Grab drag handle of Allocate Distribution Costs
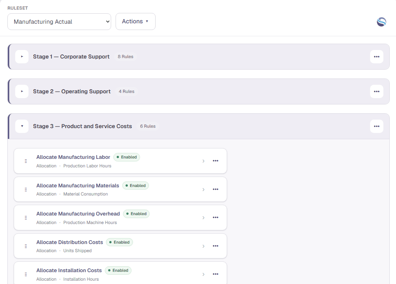The height and width of the screenshot is (284, 396). (26, 246)
